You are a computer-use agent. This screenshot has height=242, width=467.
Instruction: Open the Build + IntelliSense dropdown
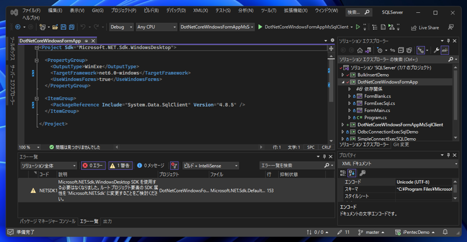point(211,166)
